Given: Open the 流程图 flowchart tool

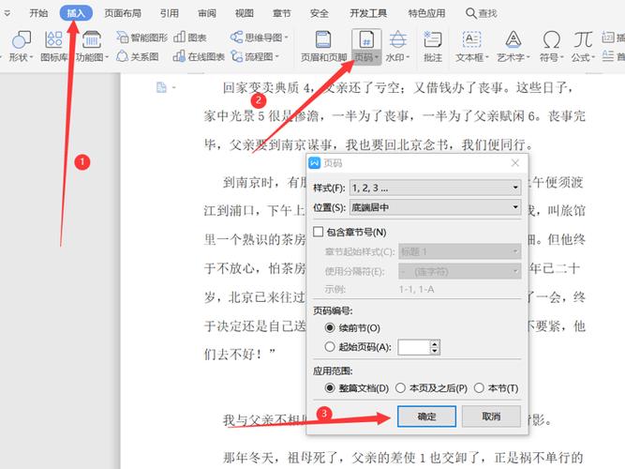Looking at the screenshot, I should pyautogui.click(x=254, y=56).
